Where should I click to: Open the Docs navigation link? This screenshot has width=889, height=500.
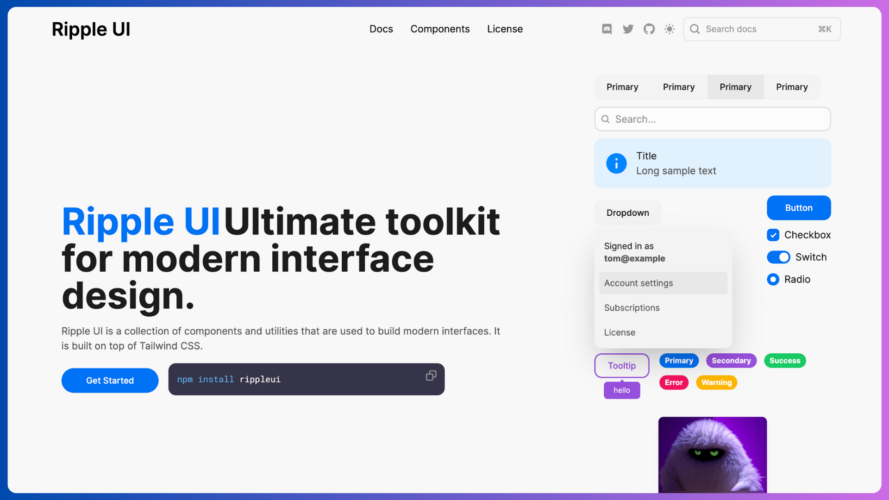tap(381, 29)
